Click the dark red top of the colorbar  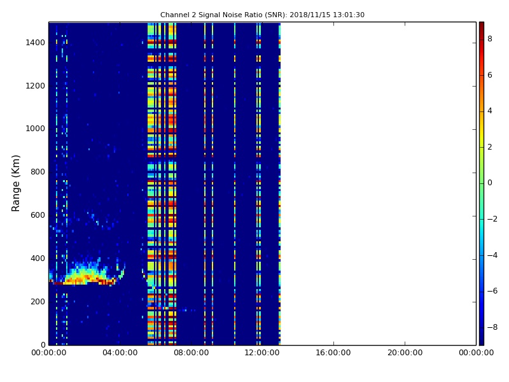[482, 27]
